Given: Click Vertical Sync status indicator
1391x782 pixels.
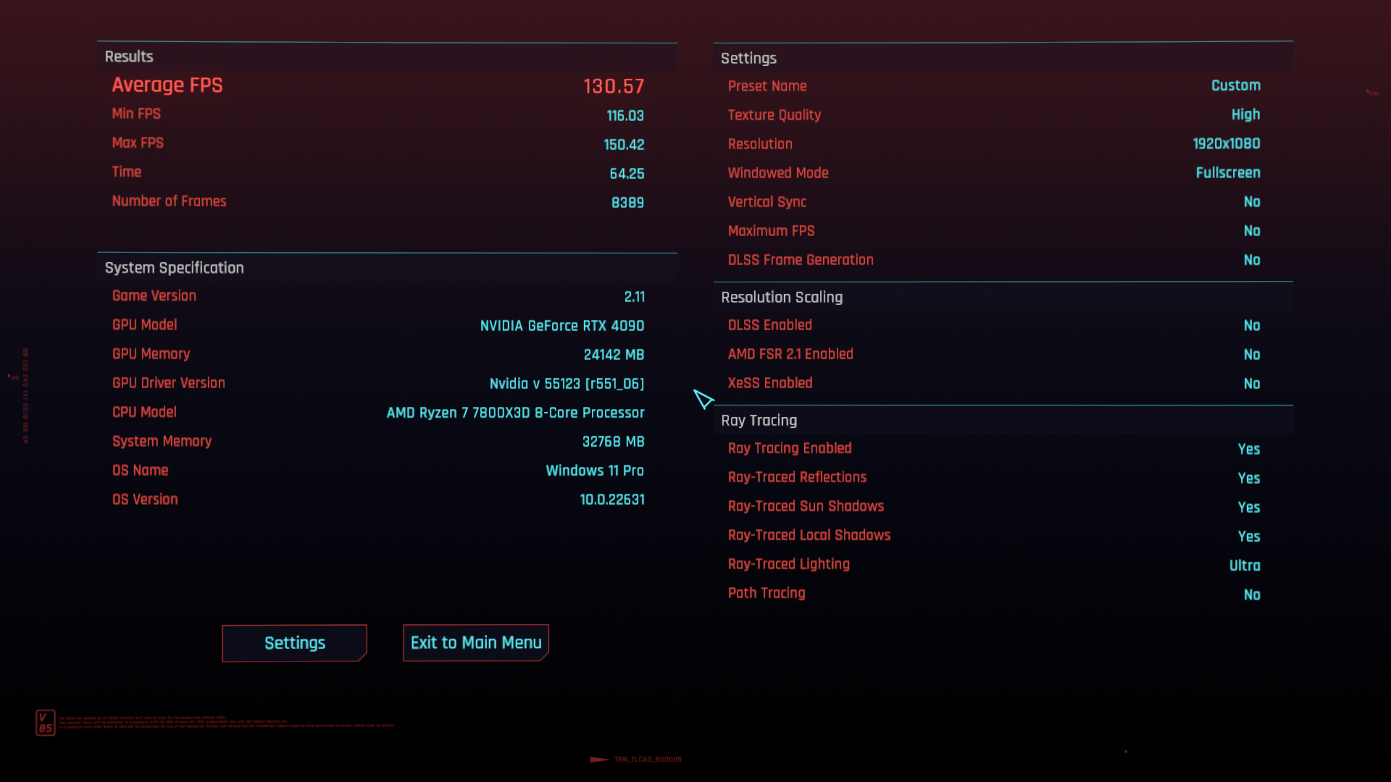Looking at the screenshot, I should (1251, 201).
